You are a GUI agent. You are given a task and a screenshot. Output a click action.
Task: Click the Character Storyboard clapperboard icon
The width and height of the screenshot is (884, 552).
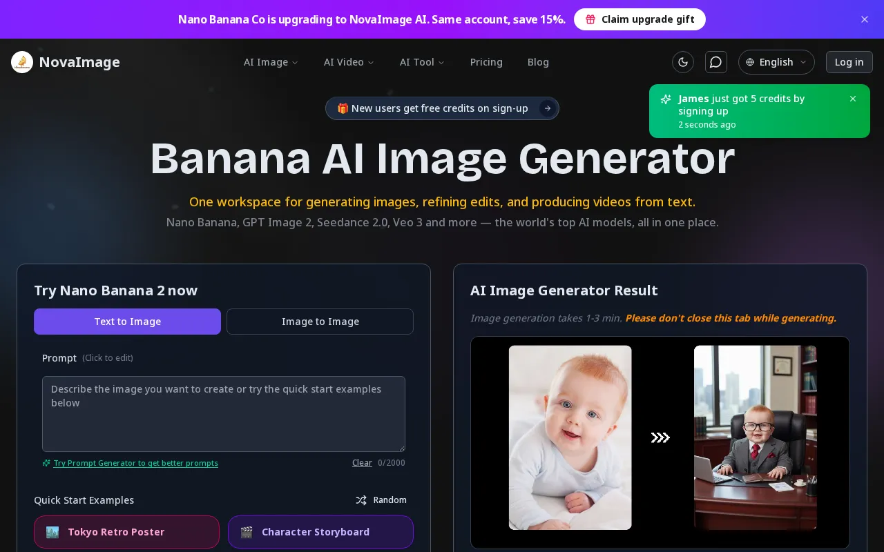pos(247,532)
